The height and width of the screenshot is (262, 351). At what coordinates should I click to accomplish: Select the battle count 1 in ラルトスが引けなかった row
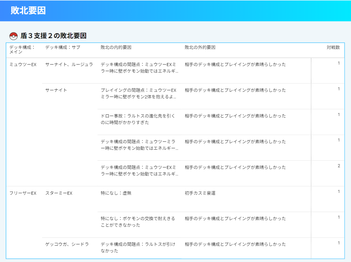click(339, 243)
